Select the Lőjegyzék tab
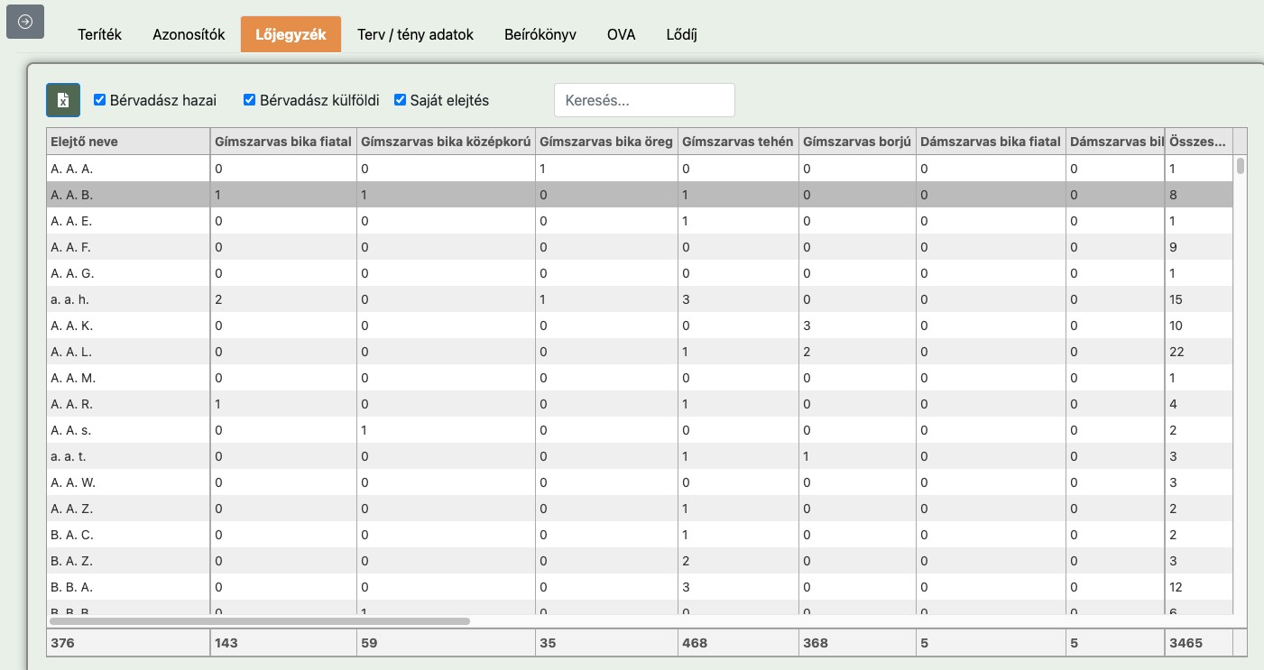This screenshot has width=1264, height=670. click(x=291, y=34)
